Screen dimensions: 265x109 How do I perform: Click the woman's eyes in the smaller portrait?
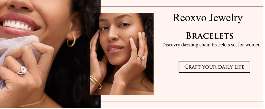pyautogui.click(x=115, y=26)
